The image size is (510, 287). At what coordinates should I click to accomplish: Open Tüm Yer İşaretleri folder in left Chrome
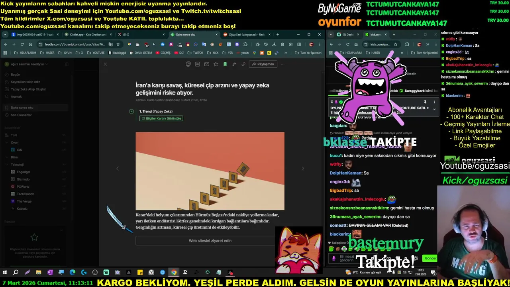[x=308, y=53]
